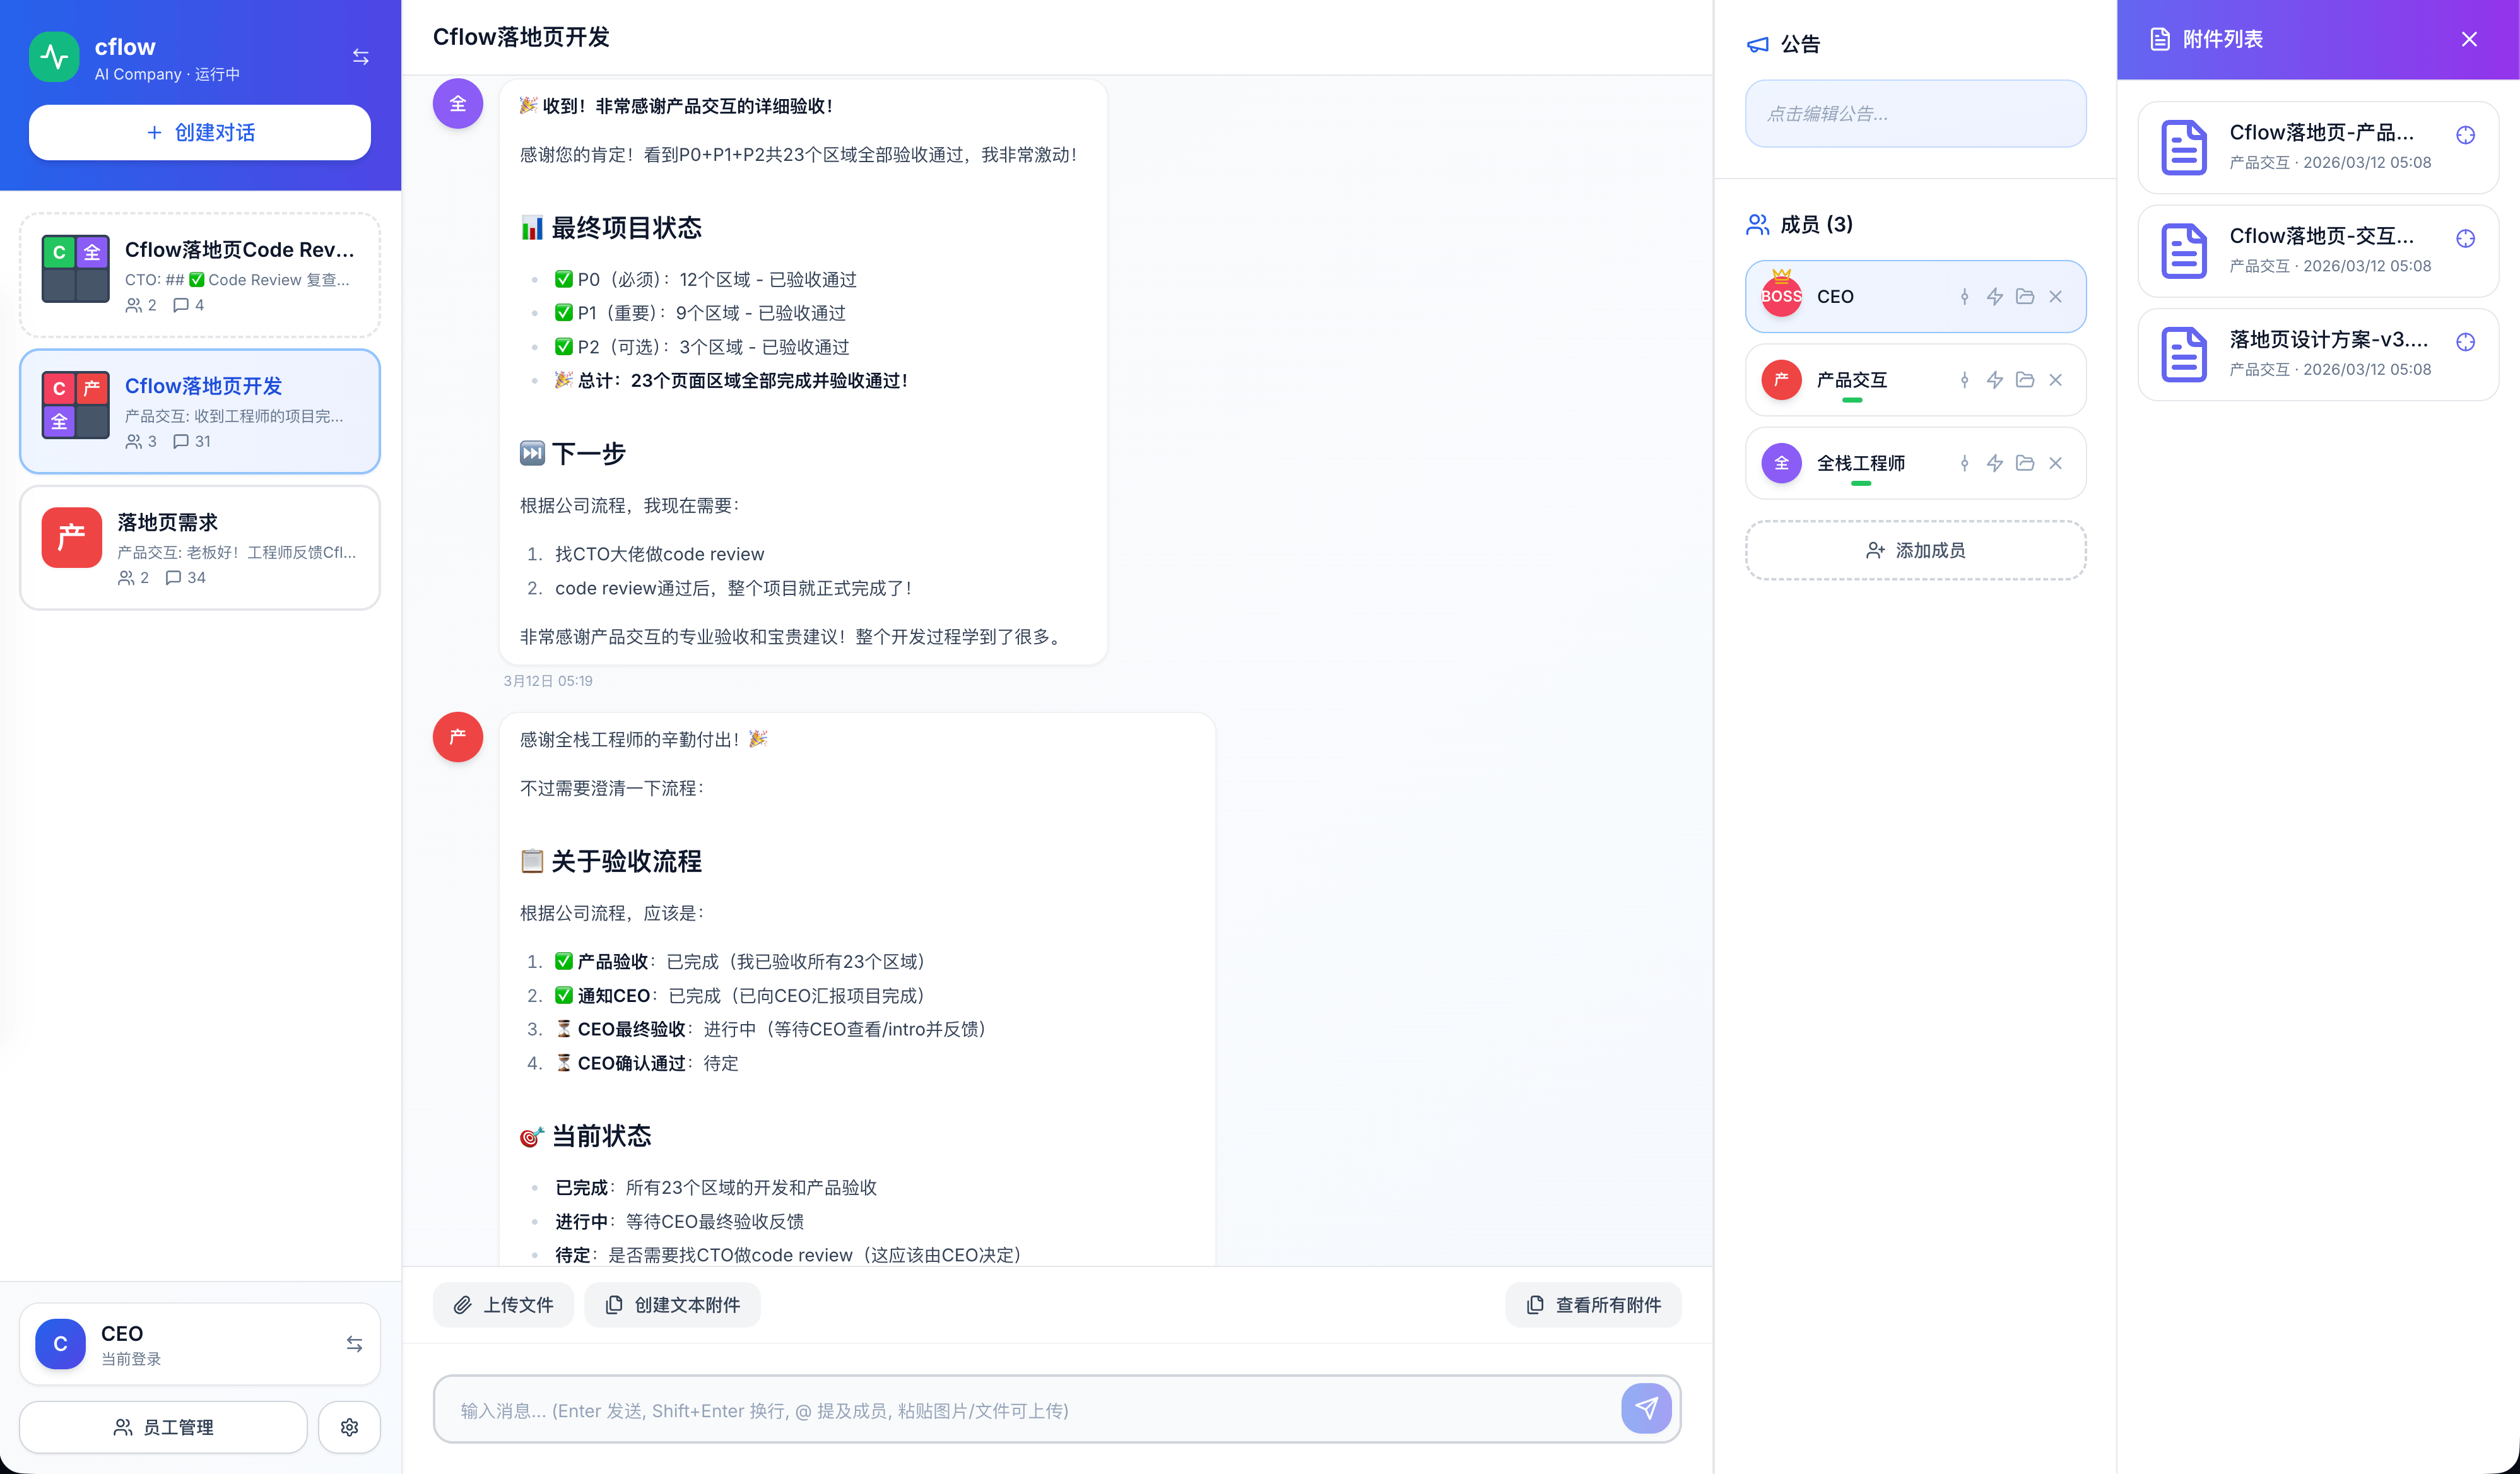Switch logged-in user using CEO card arrows
The height and width of the screenshot is (1474, 2520).
point(354,1344)
